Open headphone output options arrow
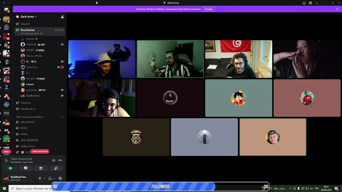Screen dimensions: 342x192 [55, 178]
